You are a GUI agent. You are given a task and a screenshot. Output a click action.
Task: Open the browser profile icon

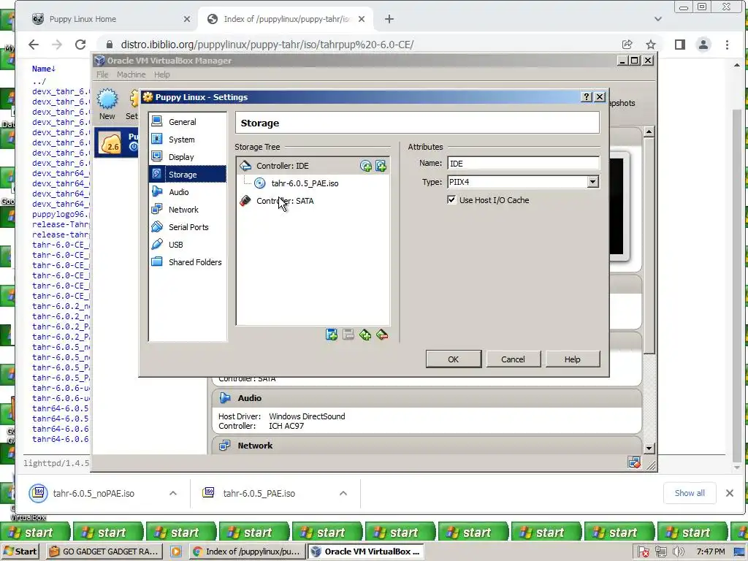click(x=703, y=45)
